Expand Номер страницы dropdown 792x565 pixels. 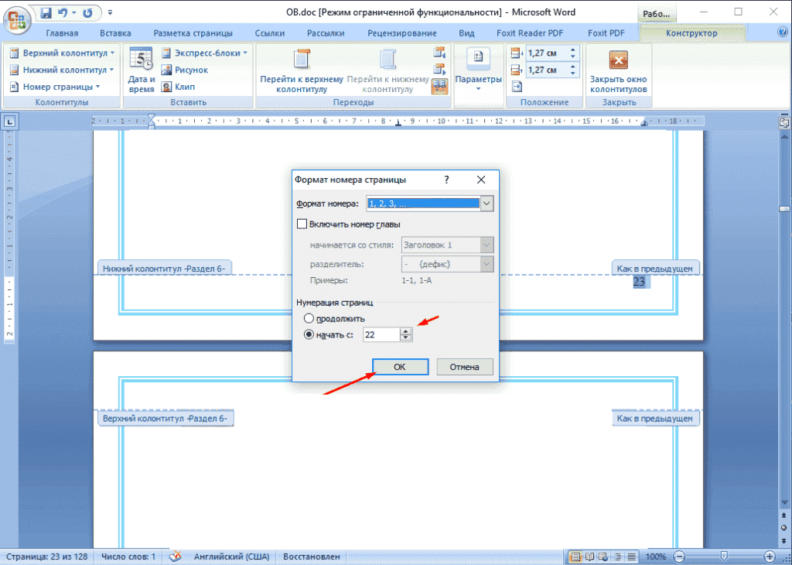coord(56,87)
